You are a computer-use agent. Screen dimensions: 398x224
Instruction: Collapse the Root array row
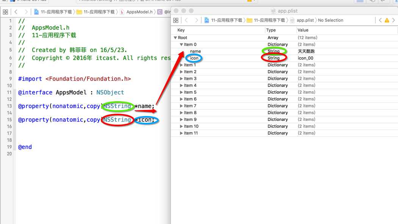[x=175, y=38]
